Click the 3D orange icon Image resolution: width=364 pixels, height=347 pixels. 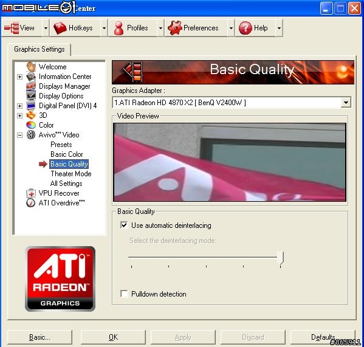point(31,115)
